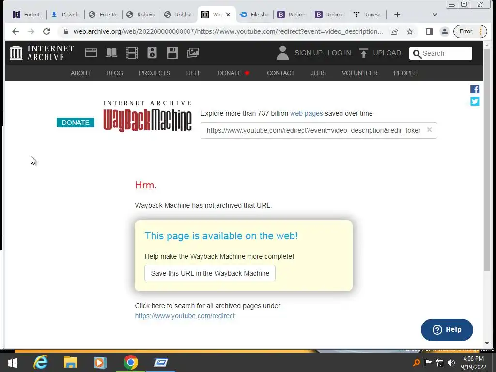This screenshot has width=496, height=372.
Task: Expand the tab search dropdown arrow
Action: [x=435, y=15]
